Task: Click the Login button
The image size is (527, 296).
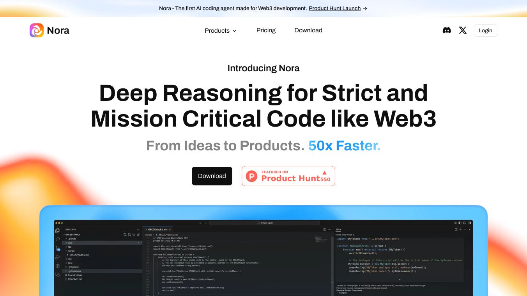Action: click(485, 30)
